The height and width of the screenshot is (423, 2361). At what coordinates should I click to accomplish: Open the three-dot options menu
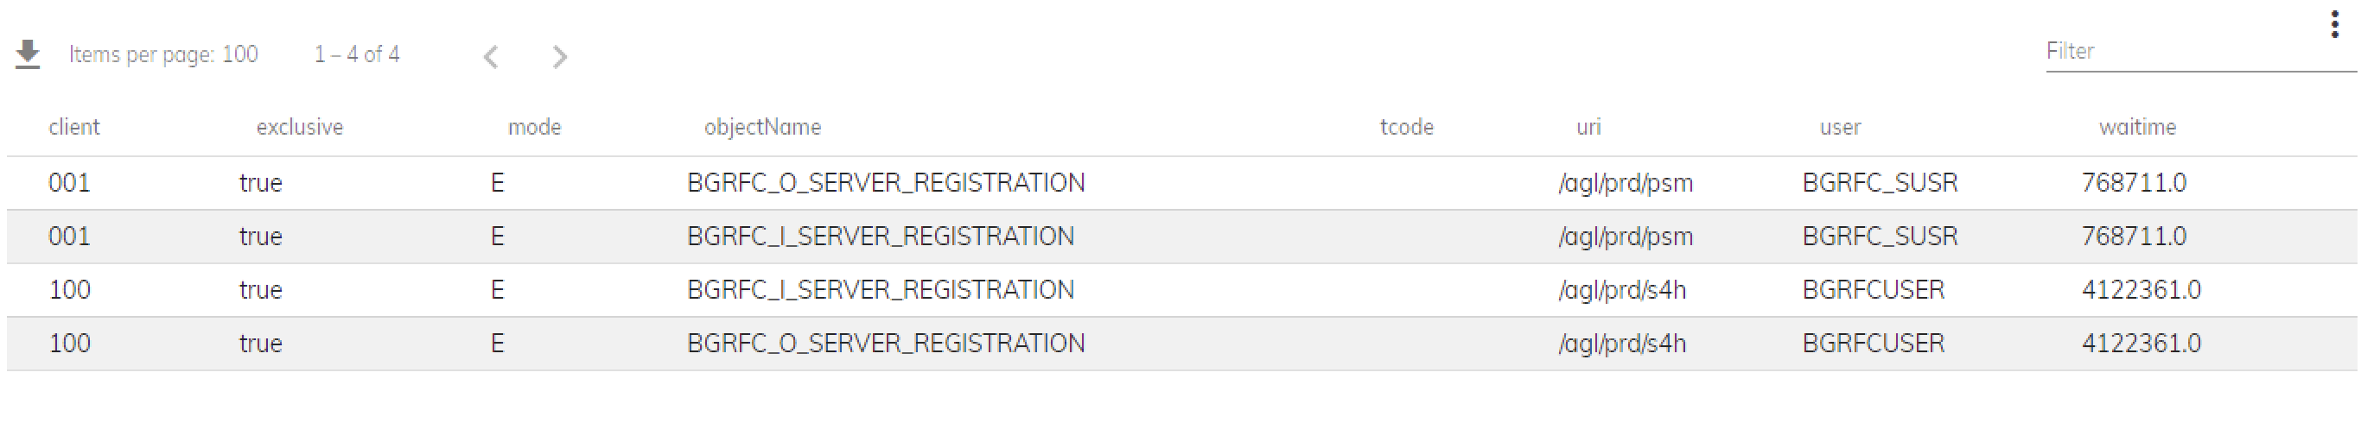[2334, 24]
